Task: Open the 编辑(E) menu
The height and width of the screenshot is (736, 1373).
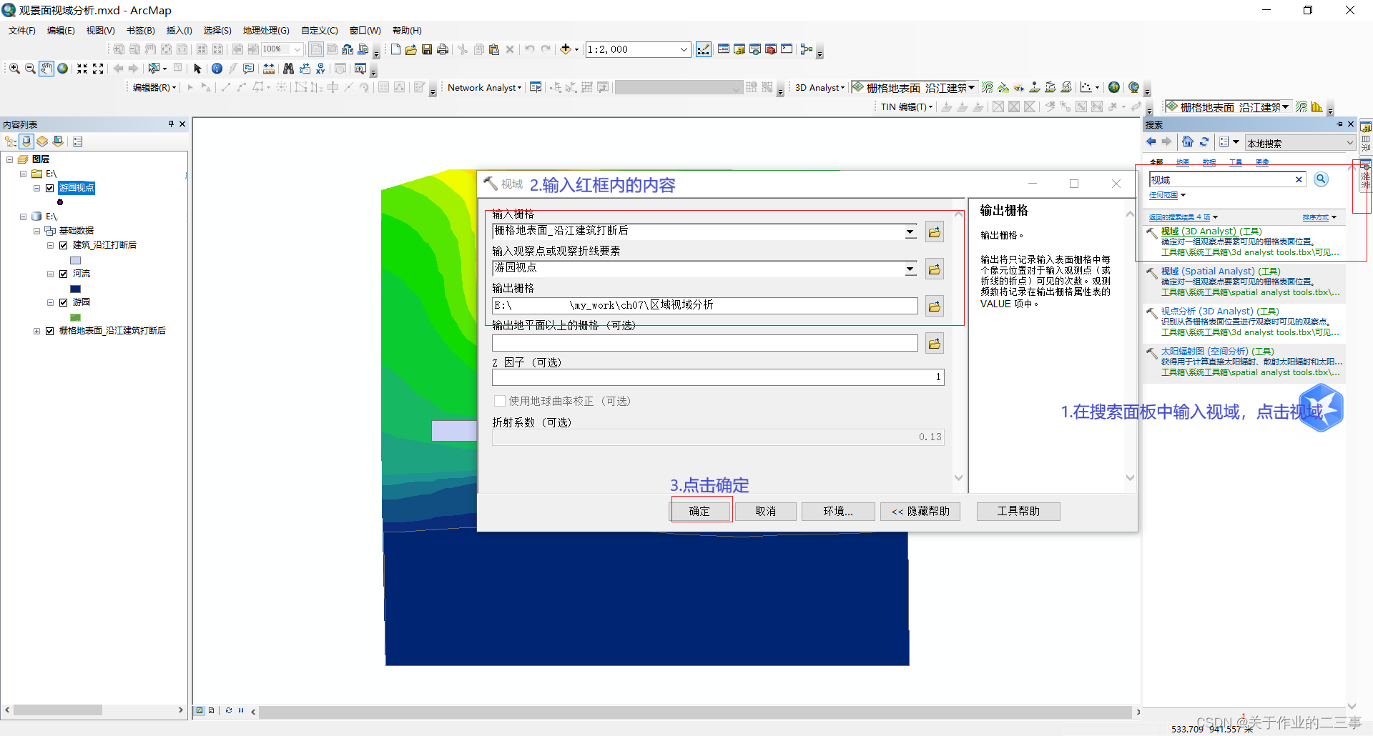Action: coord(61,30)
